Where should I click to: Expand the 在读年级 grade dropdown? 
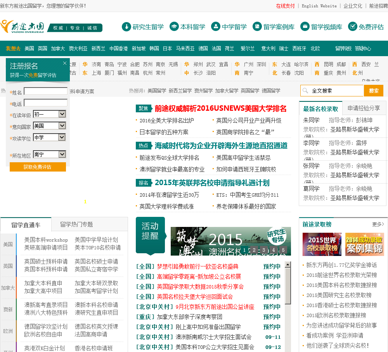(62, 114)
